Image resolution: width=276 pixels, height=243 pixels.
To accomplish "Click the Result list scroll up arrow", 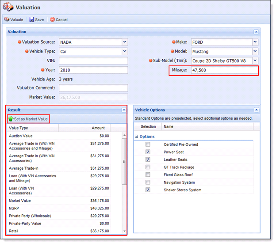I will [x=124, y=135].
